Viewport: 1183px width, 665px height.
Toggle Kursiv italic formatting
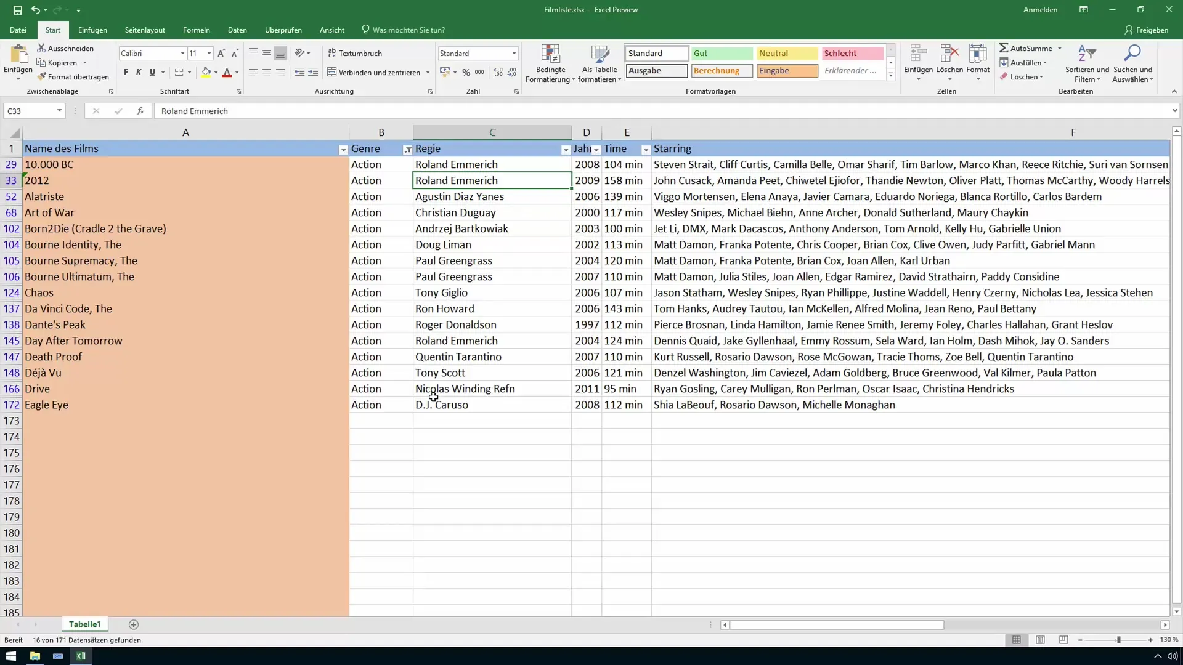pos(139,72)
